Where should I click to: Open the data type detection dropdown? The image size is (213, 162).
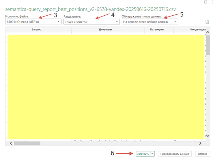click(x=150, y=22)
